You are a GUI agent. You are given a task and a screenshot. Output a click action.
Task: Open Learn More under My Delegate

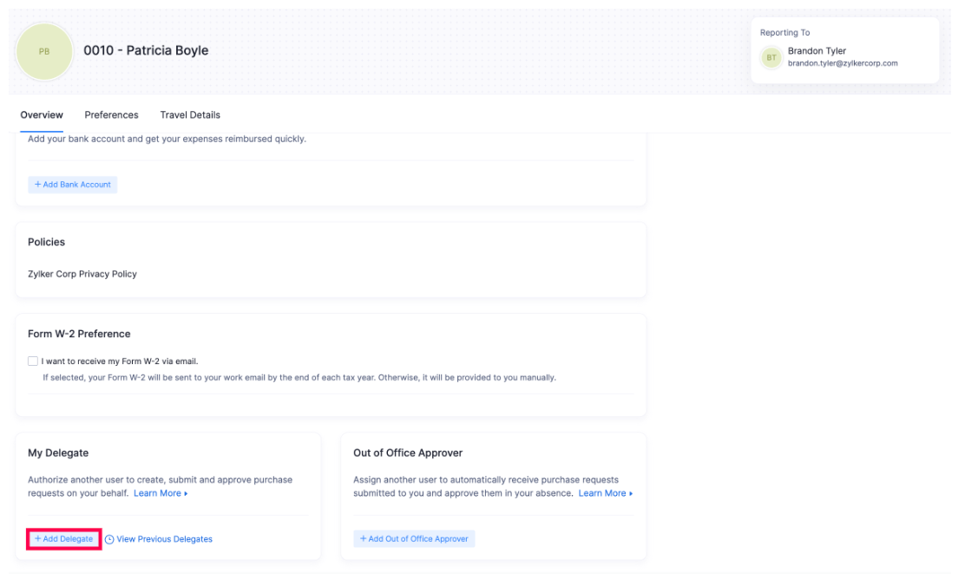(x=157, y=493)
